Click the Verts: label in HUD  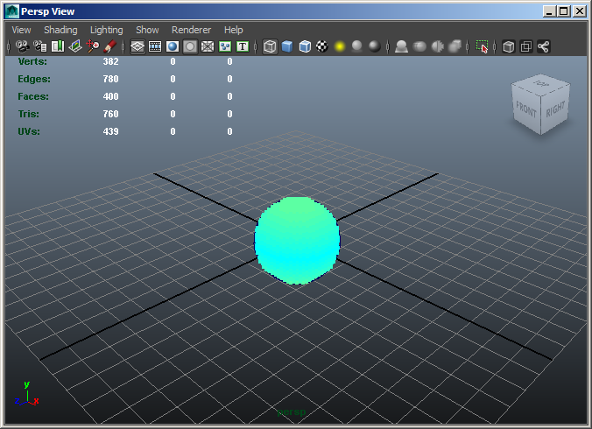pyautogui.click(x=32, y=61)
